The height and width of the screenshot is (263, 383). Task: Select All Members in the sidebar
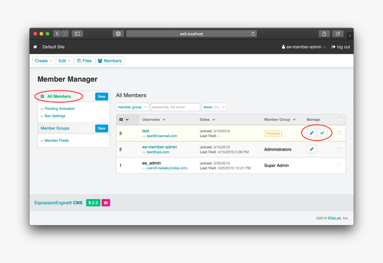(59, 96)
